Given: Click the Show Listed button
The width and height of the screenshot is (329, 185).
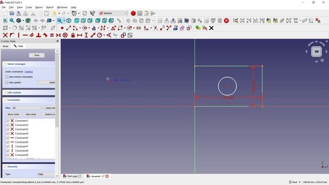Looking at the screenshot, I should [x=13, y=114].
